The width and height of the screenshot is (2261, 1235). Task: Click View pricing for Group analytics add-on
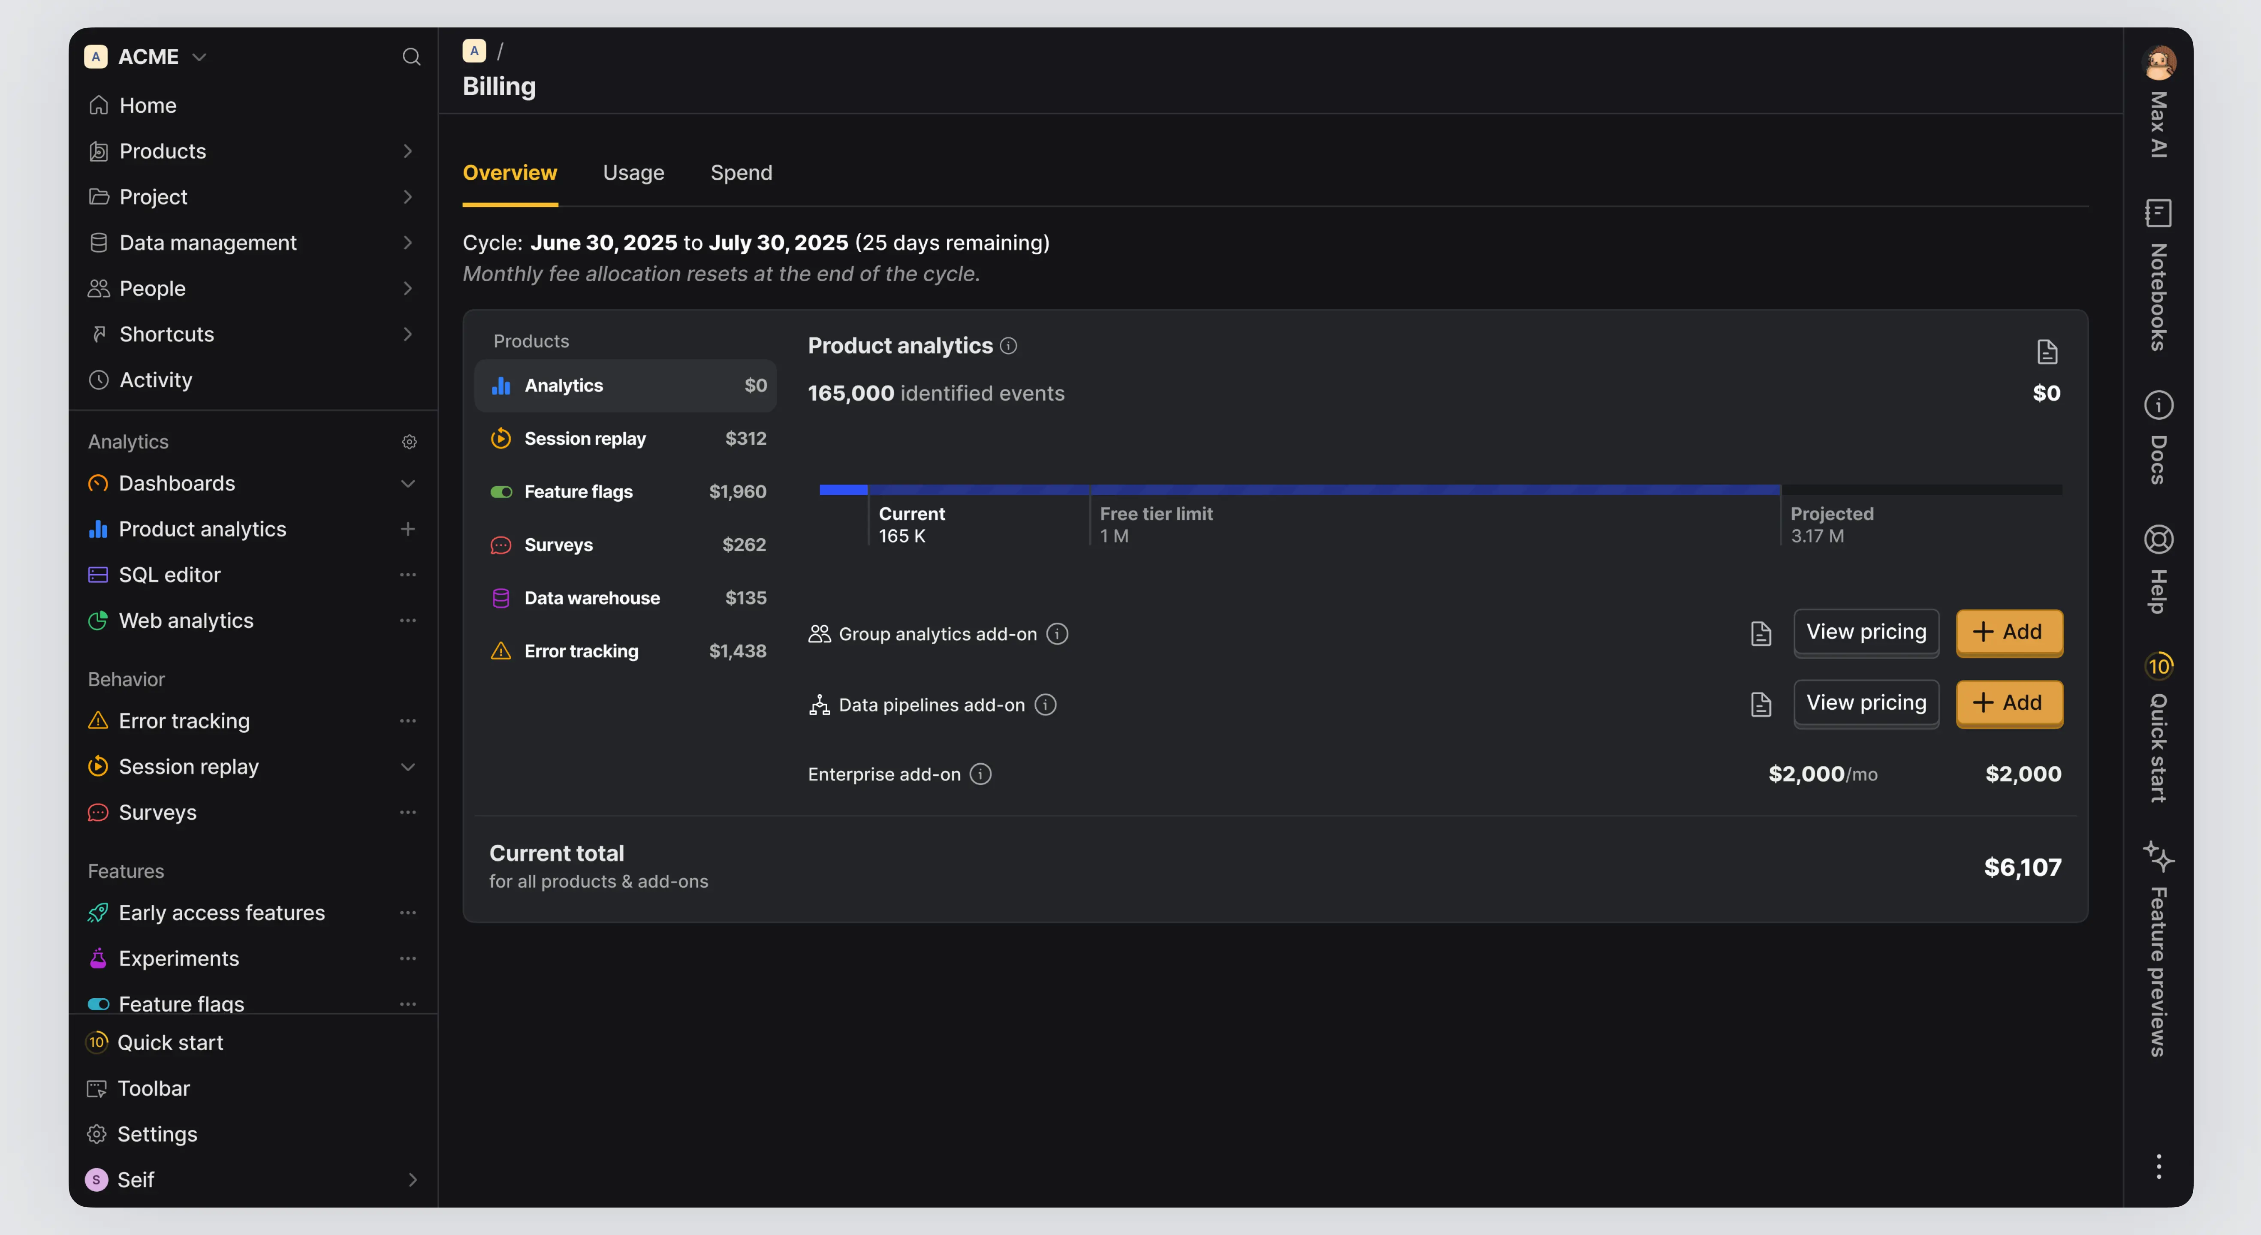1866,632
